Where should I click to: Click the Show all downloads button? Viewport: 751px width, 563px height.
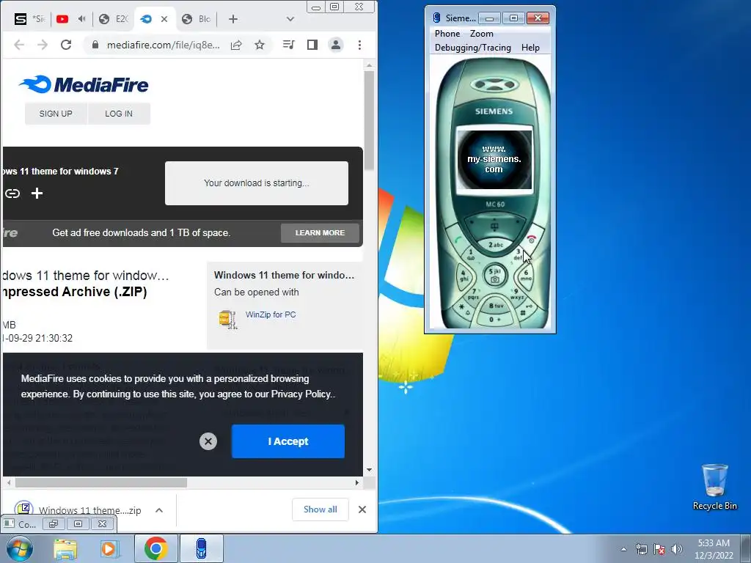click(x=320, y=509)
